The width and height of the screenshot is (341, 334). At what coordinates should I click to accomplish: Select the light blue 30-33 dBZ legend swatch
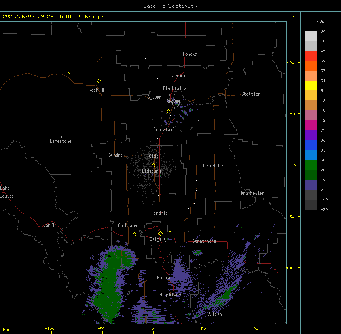311,155
